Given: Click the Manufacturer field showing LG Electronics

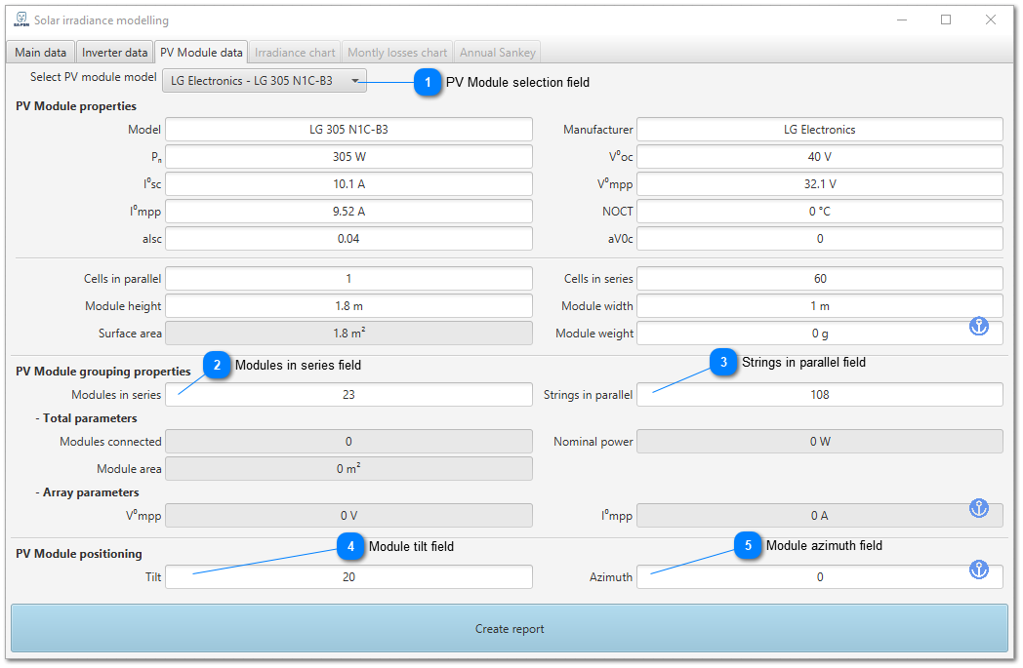Looking at the screenshot, I should 820,129.
